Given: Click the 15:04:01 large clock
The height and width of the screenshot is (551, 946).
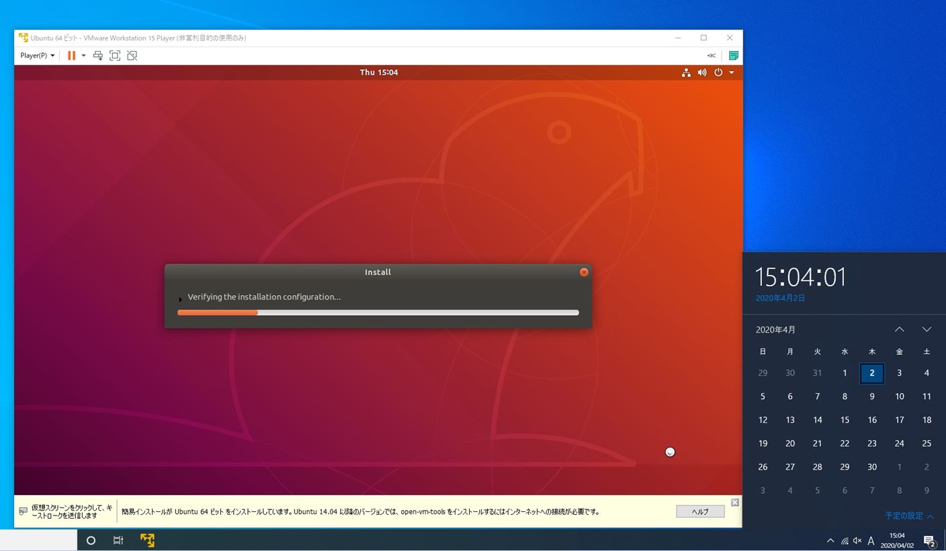Looking at the screenshot, I should tap(800, 277).
